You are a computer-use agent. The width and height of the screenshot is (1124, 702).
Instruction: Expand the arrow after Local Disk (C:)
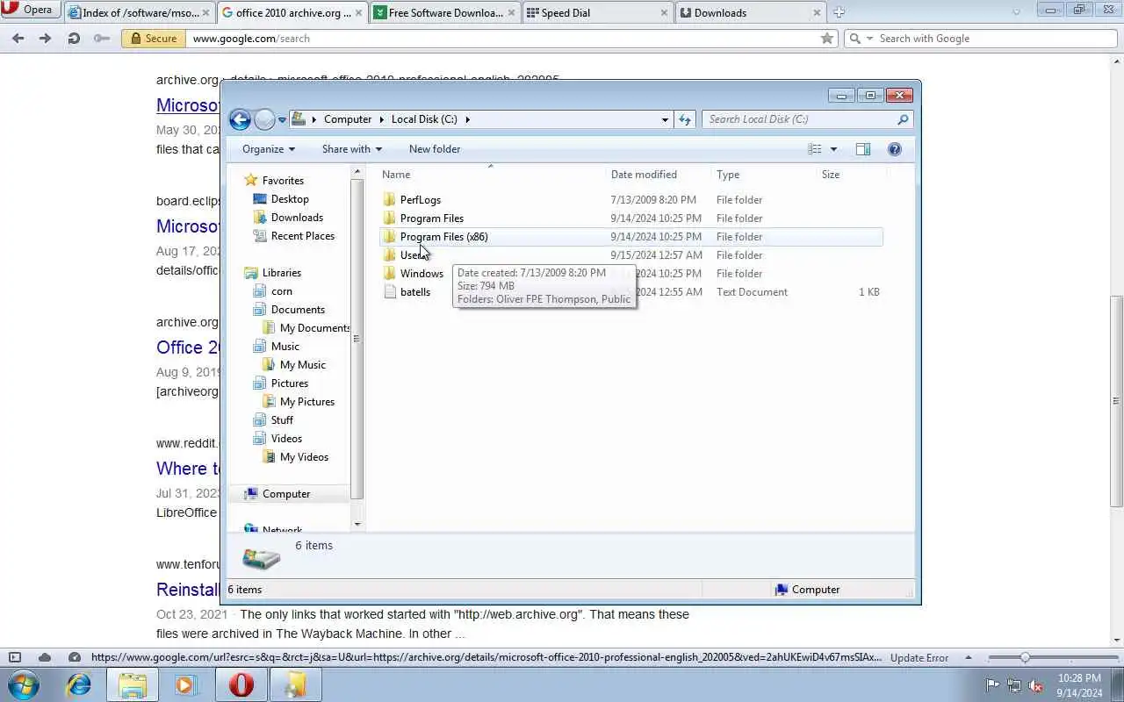tap(467, 119)
